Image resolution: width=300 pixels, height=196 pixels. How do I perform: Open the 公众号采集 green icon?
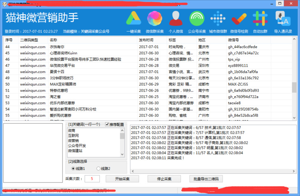[197, 18]
